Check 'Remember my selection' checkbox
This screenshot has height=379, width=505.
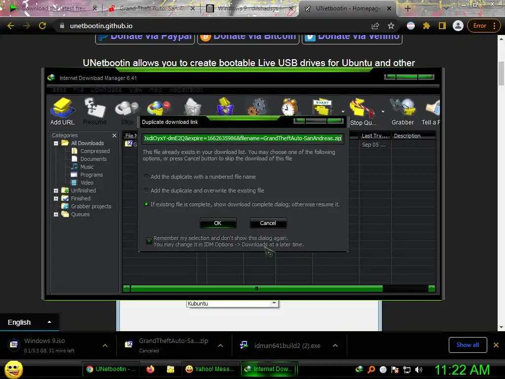coord(149,241)
